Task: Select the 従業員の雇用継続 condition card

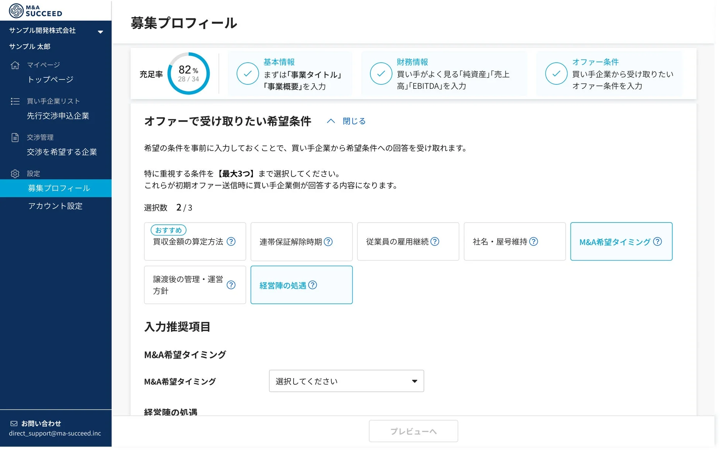Action: click(x=408, y=241)
